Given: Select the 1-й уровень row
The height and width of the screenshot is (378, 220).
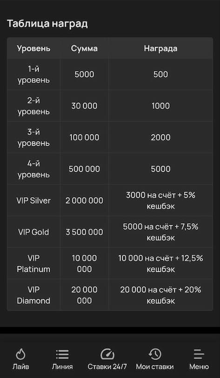Looking at the screenshot, I should [110, 74].
